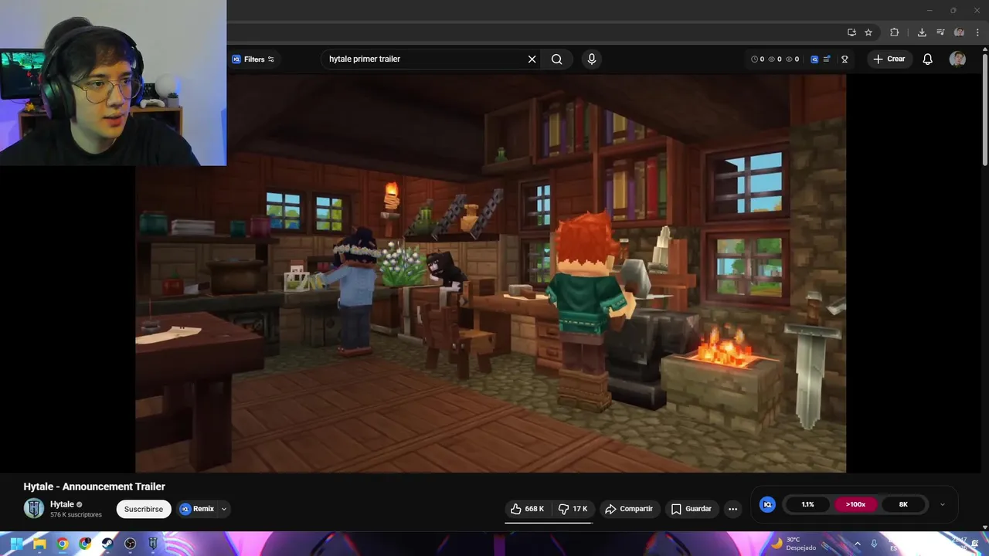989x556 pixels.
Task: Open the vidIQ Filters button
Action: 253,59
